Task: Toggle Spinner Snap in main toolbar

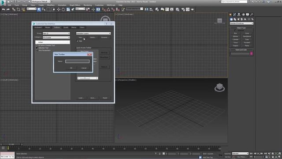Action: coord(118,9)
